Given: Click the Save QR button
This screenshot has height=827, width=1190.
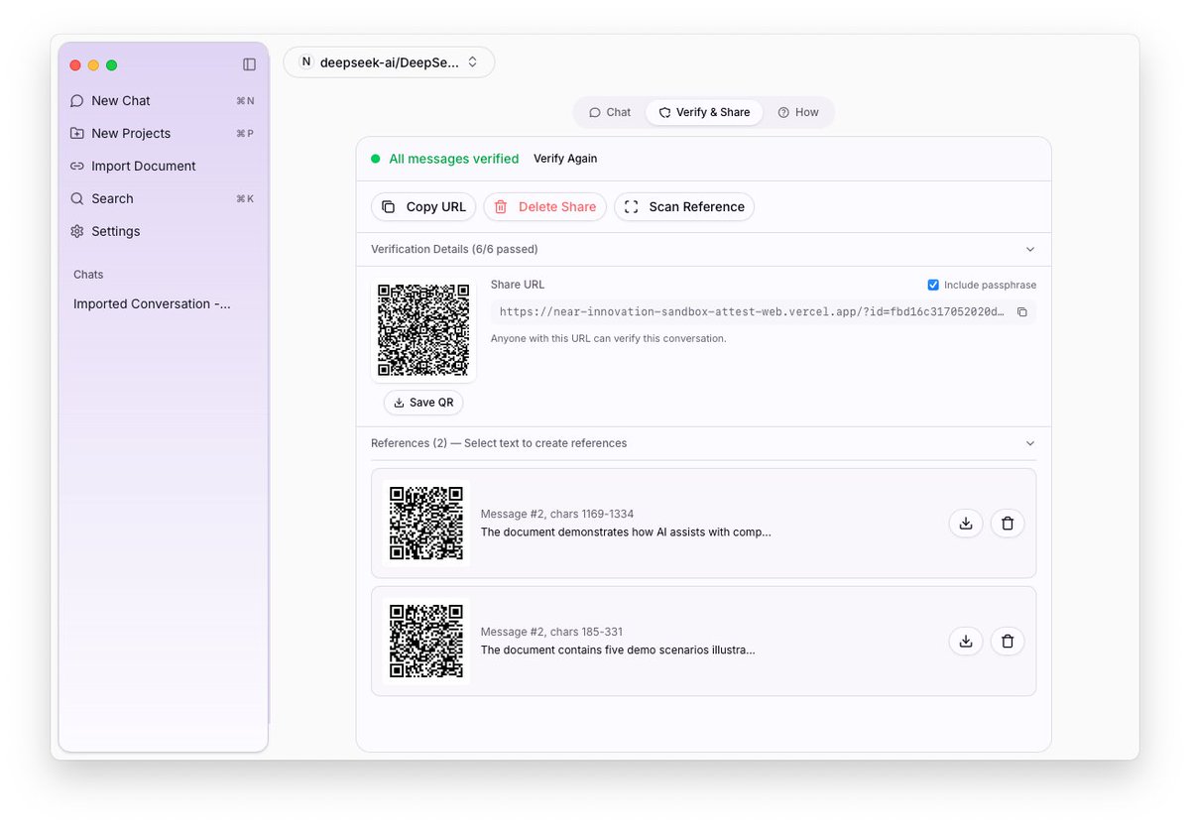Looking at the screenshot, I should (423, 403).
